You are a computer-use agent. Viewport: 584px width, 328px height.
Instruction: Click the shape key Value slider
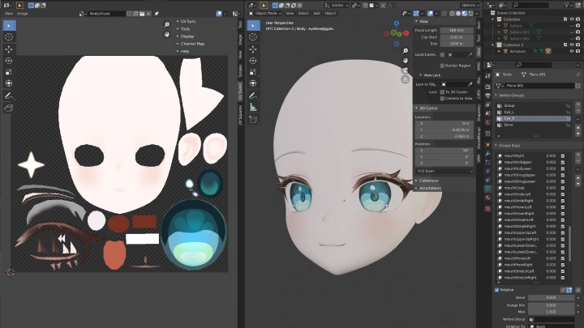pyautogui.click(x=552, y=297)
